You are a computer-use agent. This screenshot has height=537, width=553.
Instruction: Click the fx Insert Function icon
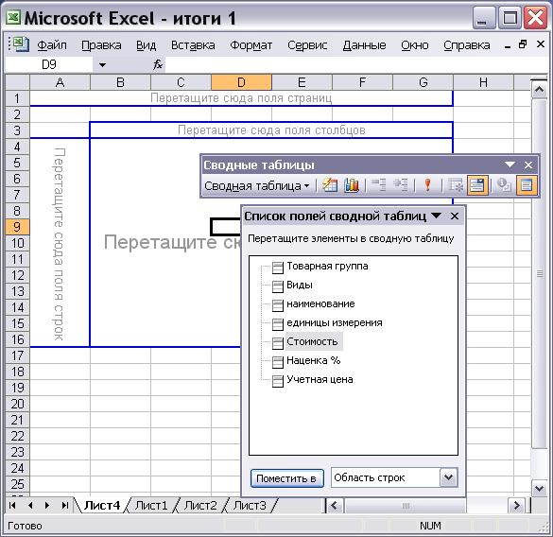coord(158,64)
